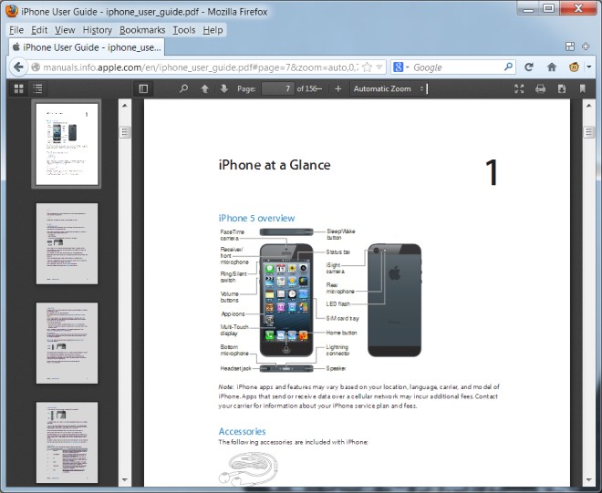Go back to the previous page
602x493 pixels.
point(18,67)
